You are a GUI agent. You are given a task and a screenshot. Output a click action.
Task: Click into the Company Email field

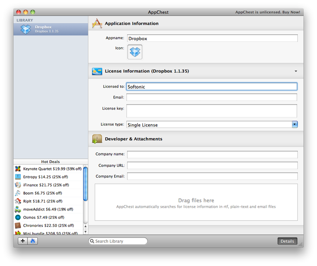[x=212, y=176]
